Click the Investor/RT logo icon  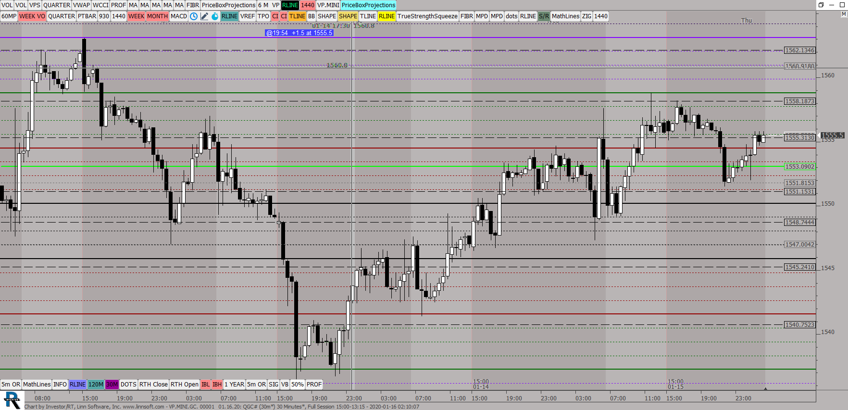(12, 400)
